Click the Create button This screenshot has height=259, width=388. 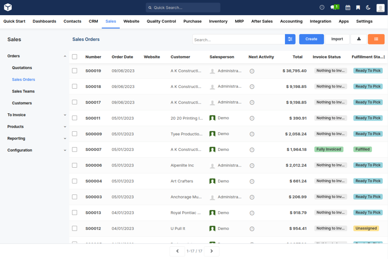click(x=311, y=39)
